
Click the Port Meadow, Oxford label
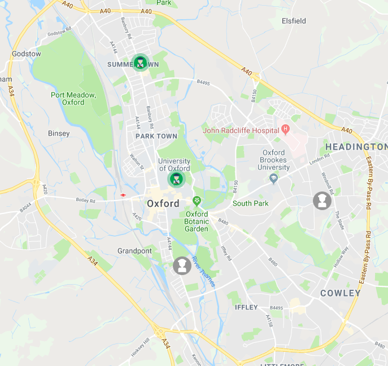coord(73,98)
